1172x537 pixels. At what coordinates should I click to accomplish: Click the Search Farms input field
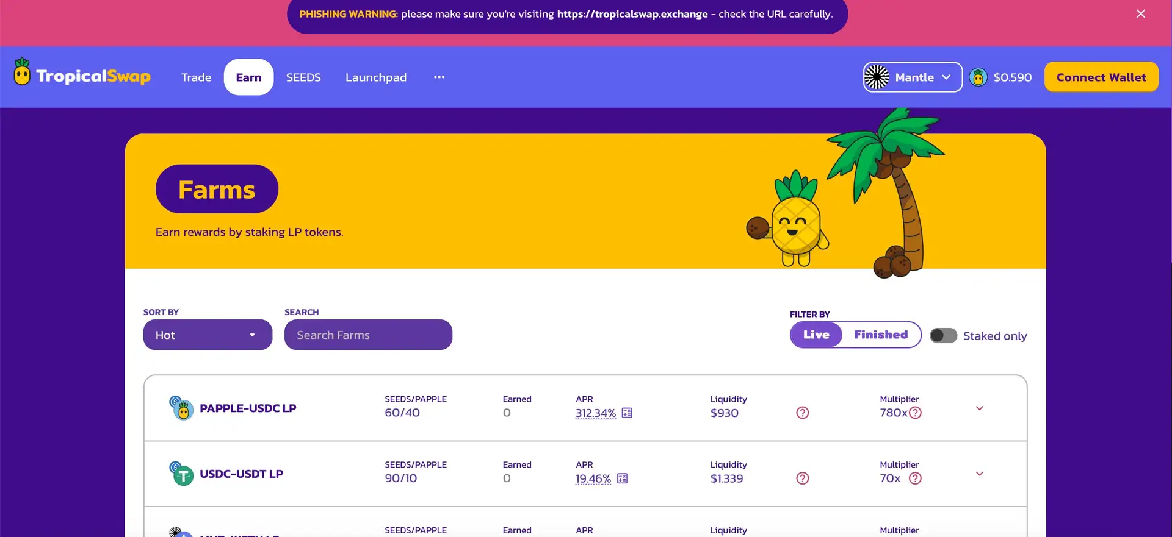(x=368, y=335)
